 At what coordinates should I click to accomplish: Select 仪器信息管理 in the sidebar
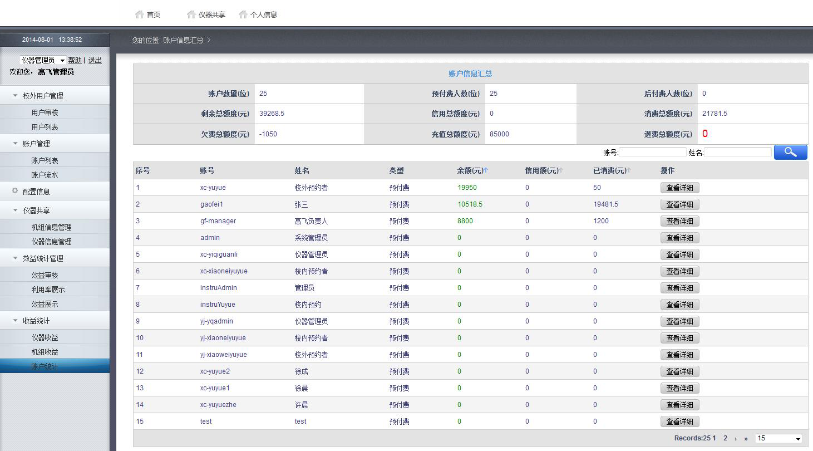coord(51,242)
